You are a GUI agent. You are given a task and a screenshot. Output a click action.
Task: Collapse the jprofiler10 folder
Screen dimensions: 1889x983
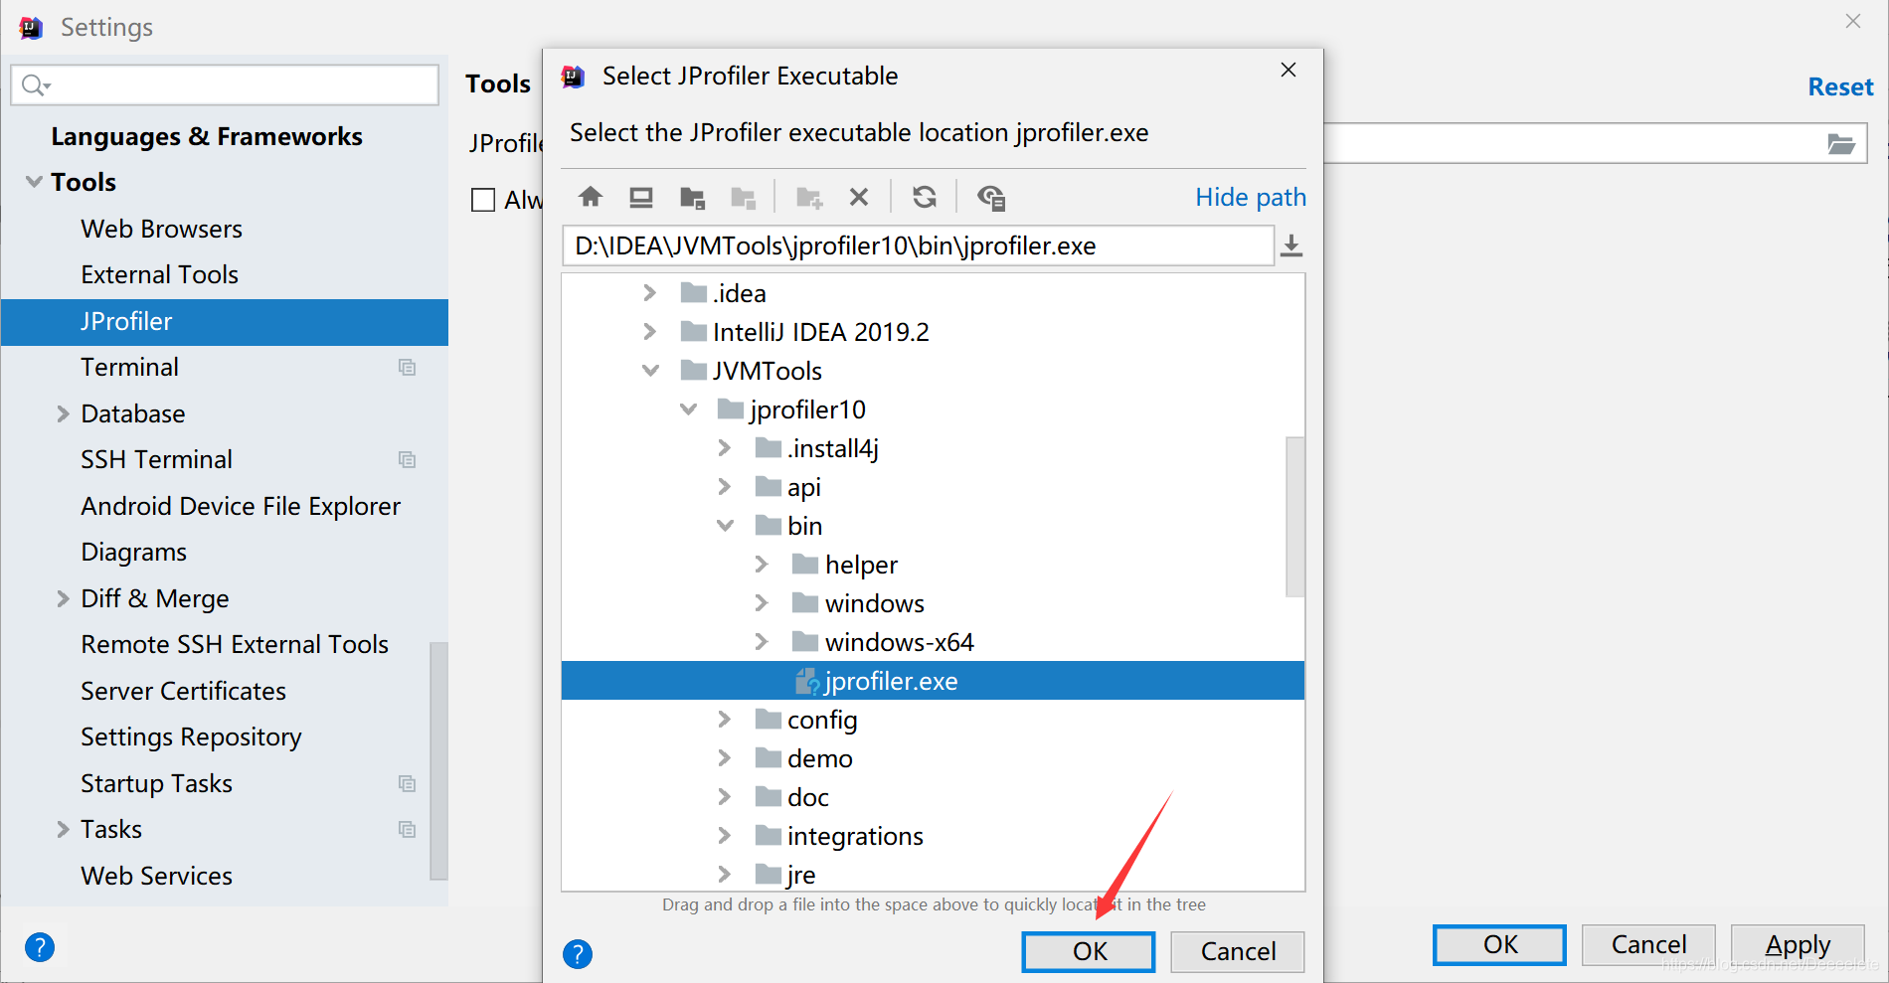688,409
